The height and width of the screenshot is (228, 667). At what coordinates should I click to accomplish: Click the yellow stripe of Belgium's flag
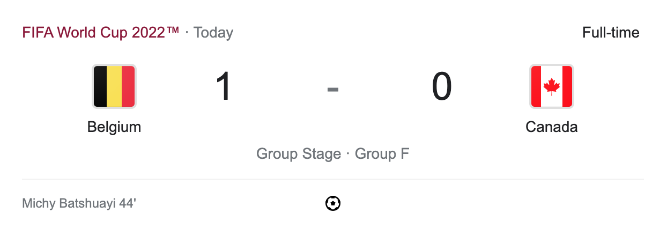click(114, 86)
